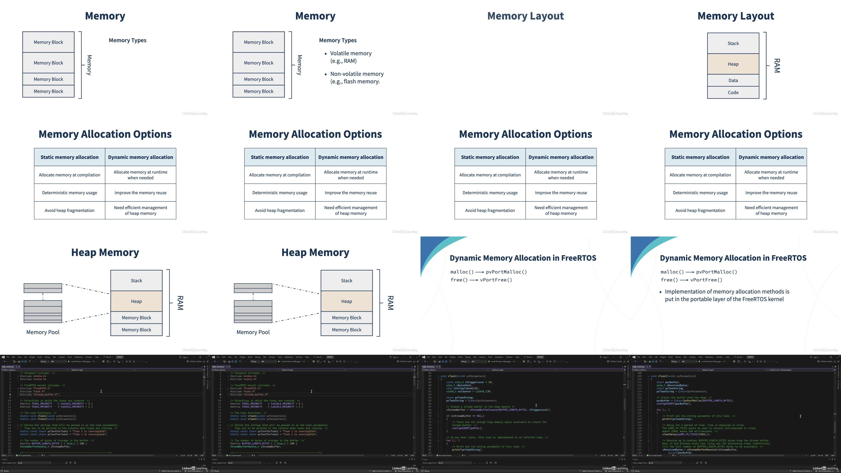Click Undo icon in the vTask1 window toolbar

coord(450,362)
